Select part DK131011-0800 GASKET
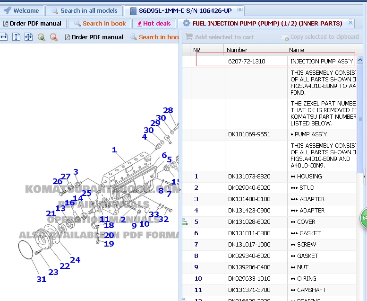Screen dimensions: 367x301 point(269,233)
